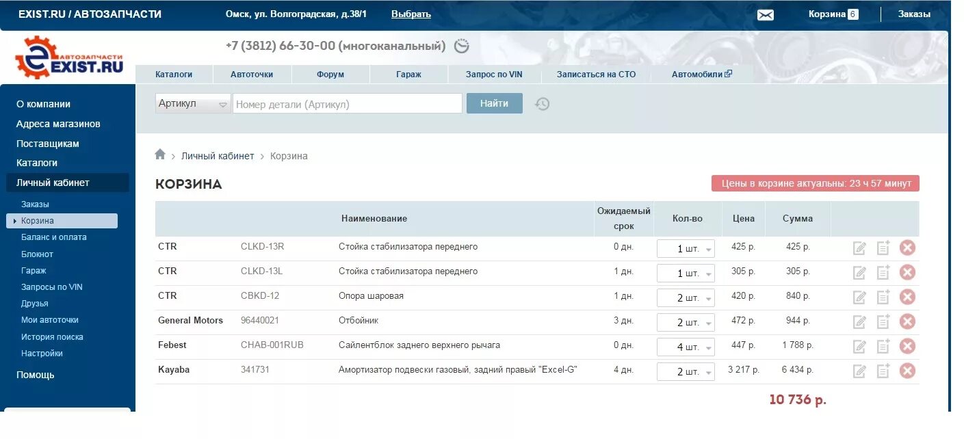This screenshot has height=439, width=964.
Task: Select Личный кабинет in sidebar
Action: coord(68,183)
